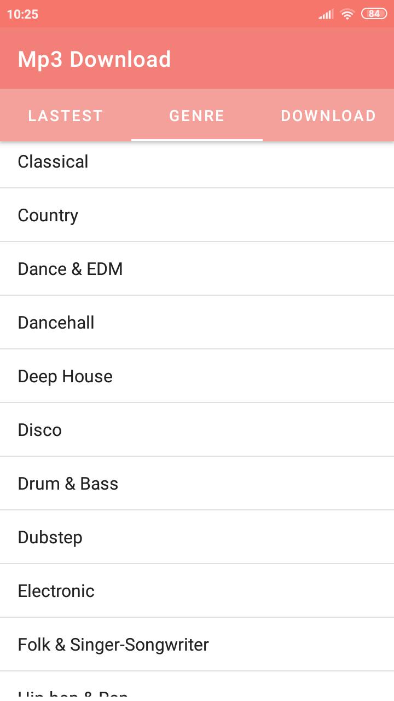Tap the partially visible Hip-hop & Rap item
The image size is (394, 701).
197,687
